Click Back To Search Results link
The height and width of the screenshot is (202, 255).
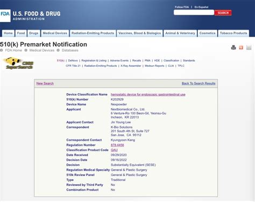point(199,83)
